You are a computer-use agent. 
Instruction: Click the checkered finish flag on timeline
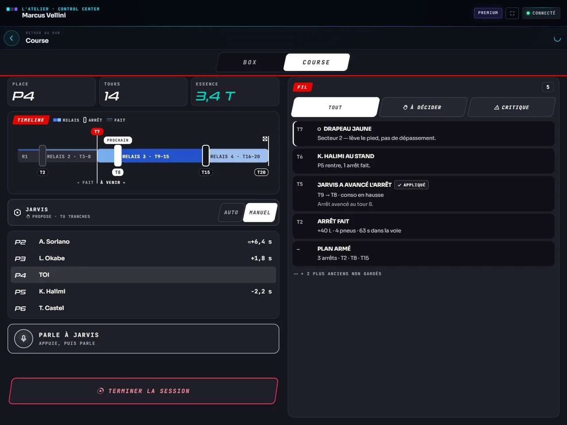pos(265,139)
